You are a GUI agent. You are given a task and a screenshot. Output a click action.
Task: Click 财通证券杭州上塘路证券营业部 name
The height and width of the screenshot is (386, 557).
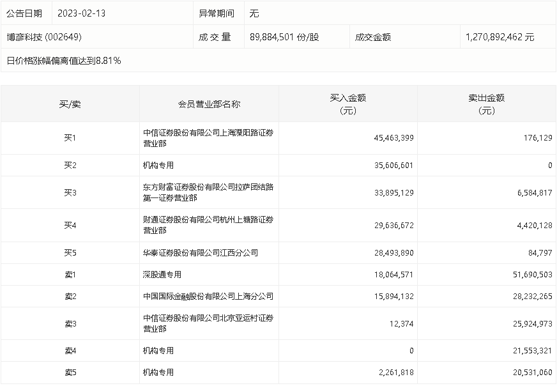point(208,225)
